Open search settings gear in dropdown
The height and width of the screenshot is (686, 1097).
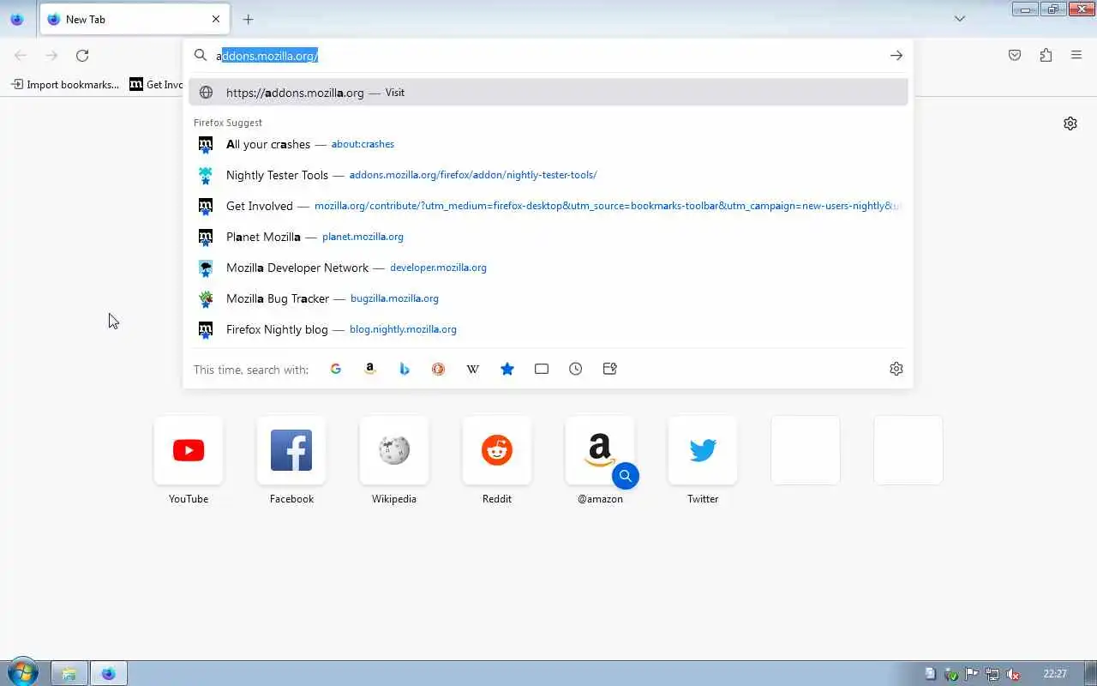pos(896,369)
